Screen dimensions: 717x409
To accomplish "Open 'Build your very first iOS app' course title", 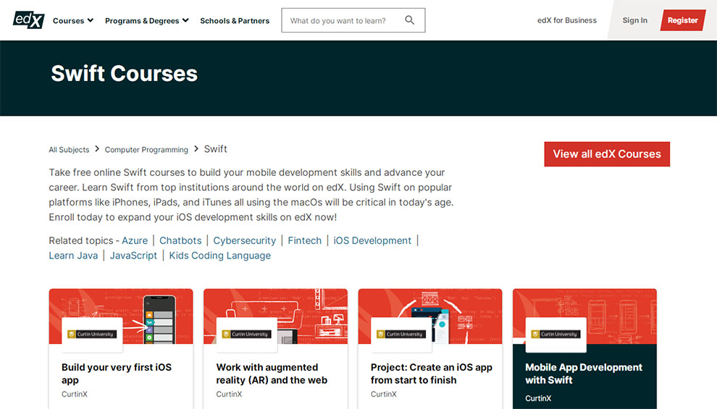I will click(117, 374).
